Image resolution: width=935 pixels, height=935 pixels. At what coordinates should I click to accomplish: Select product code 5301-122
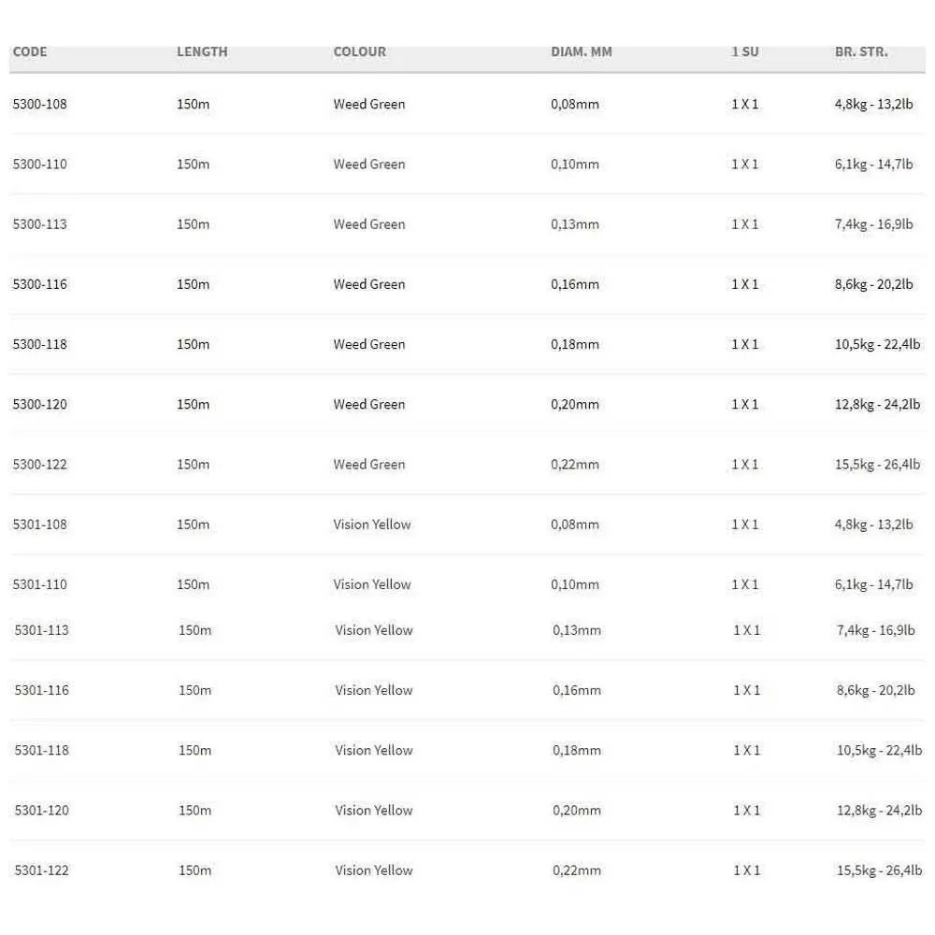(x=42, y=870)
